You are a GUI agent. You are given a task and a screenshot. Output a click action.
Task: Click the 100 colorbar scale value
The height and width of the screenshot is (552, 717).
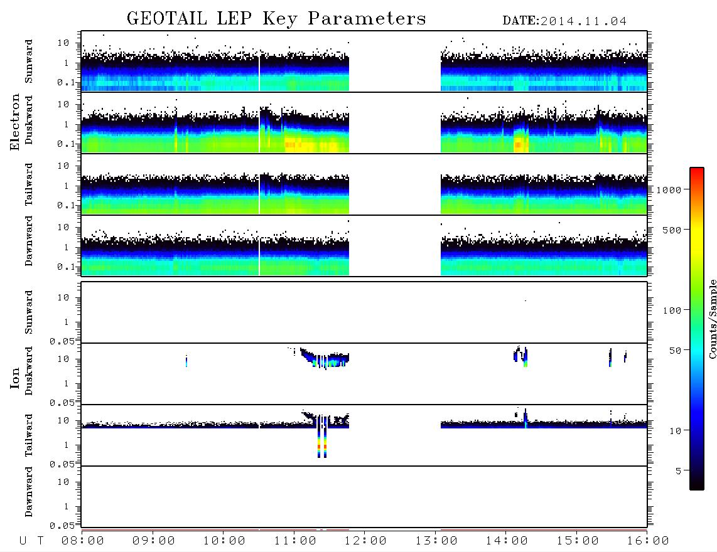[672, 310]
